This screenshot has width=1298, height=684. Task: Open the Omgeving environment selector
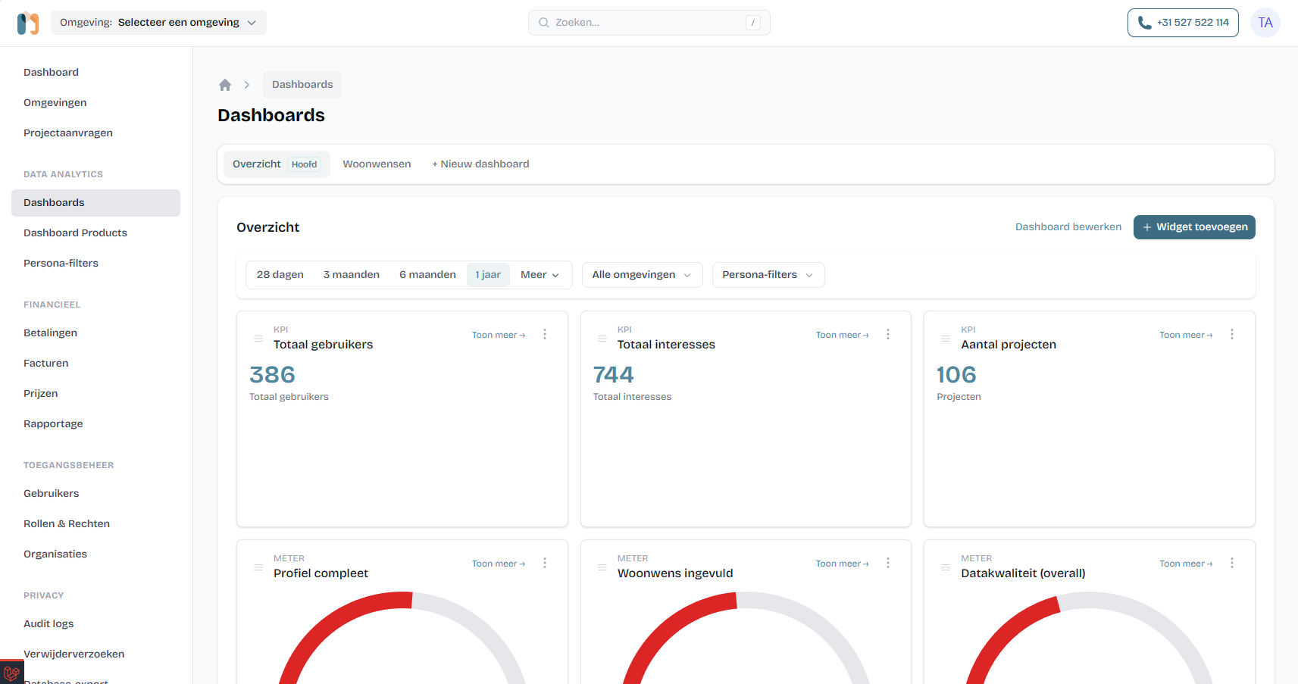[158, 23]
